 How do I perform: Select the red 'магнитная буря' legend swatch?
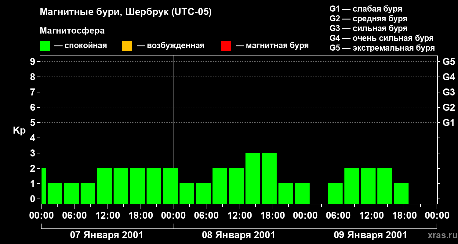pyautogui.click(x=226, y=46)
